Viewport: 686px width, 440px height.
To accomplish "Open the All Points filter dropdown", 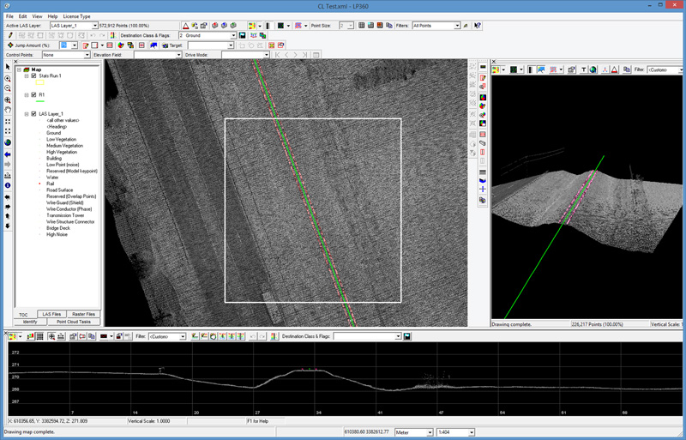I will coord(457,26).
